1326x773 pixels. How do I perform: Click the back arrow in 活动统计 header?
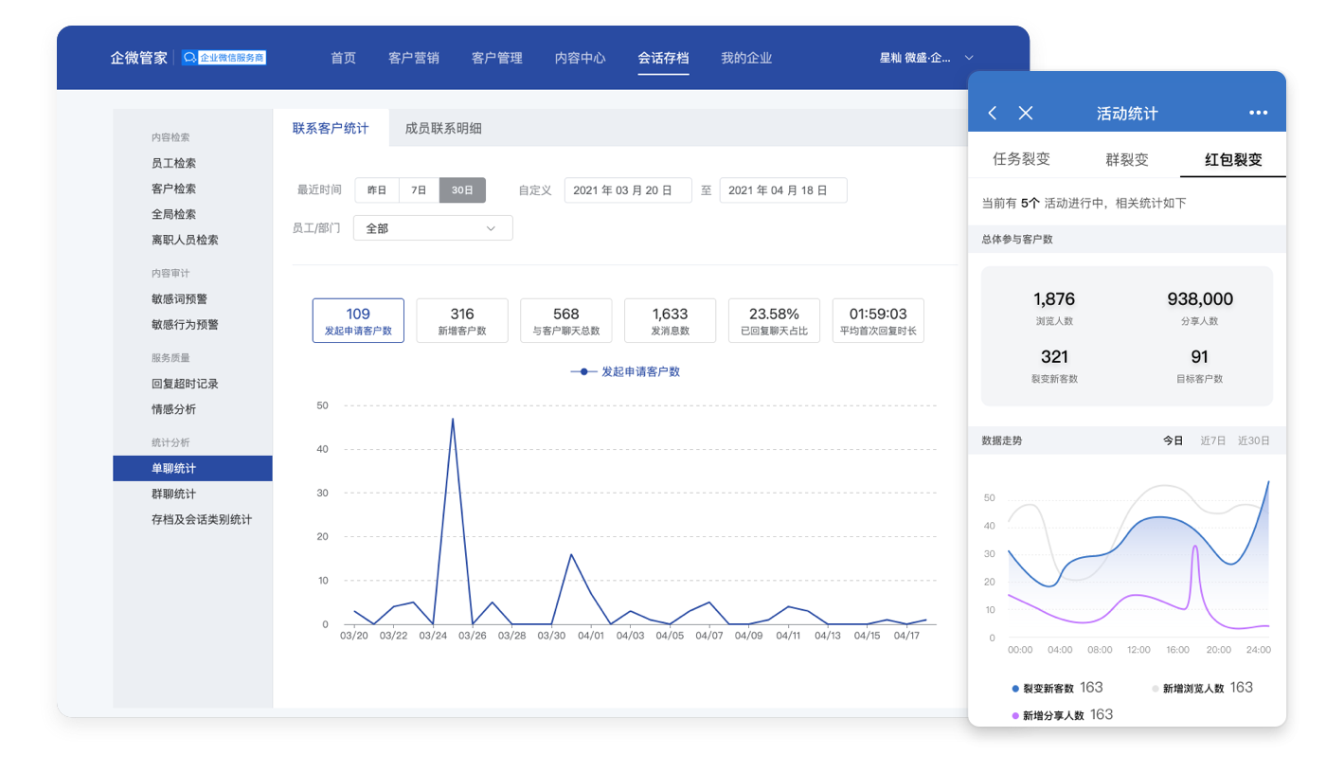coord(993,113)
